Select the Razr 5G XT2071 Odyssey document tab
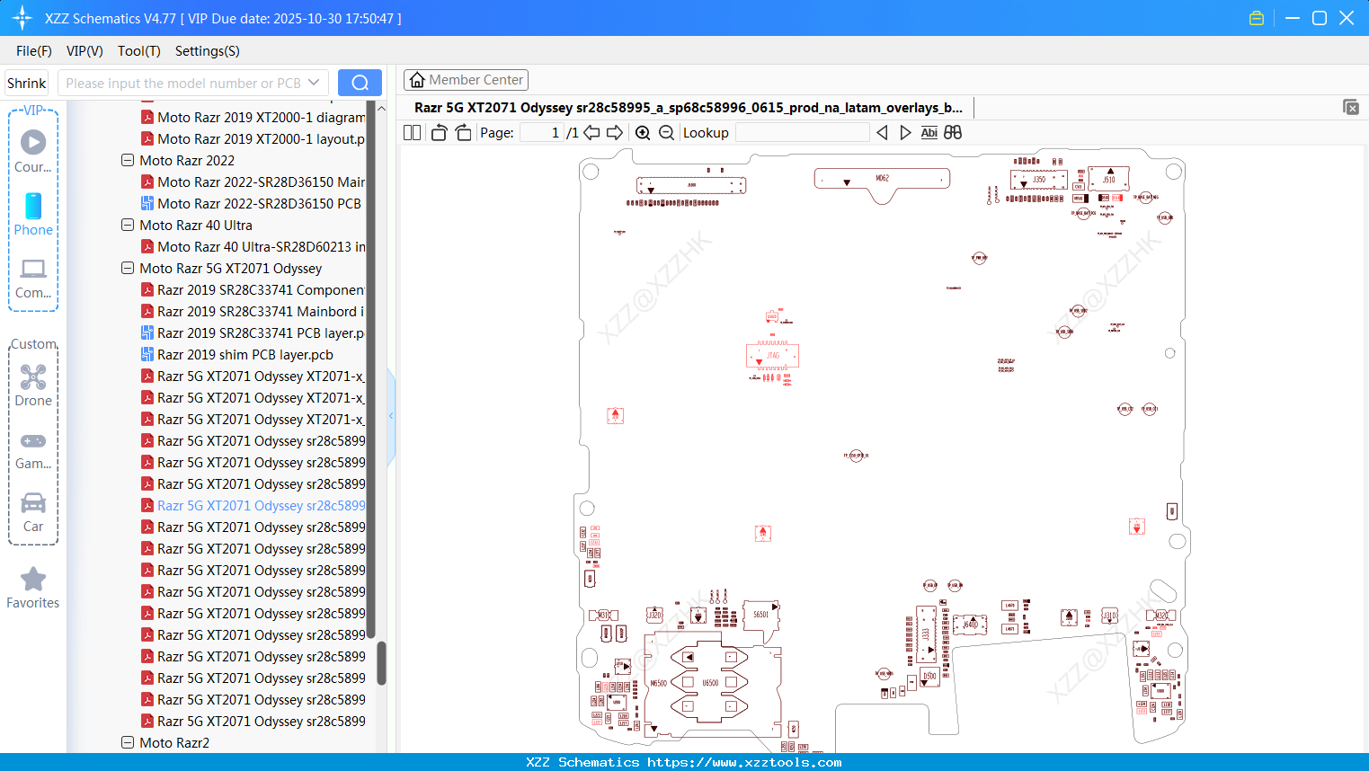 click(689, 108)
